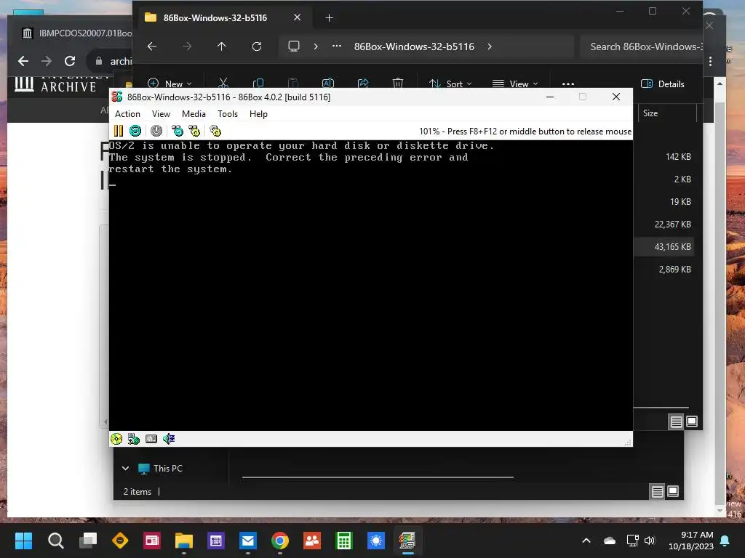Click sound speaker icon in 86Box status bar
The height and width of the screenshot is (558, 745).
point(169,439)
